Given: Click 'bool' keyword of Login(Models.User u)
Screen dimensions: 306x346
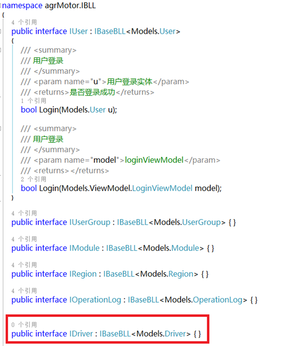Looking at the screenshot, I should point(29,110).
